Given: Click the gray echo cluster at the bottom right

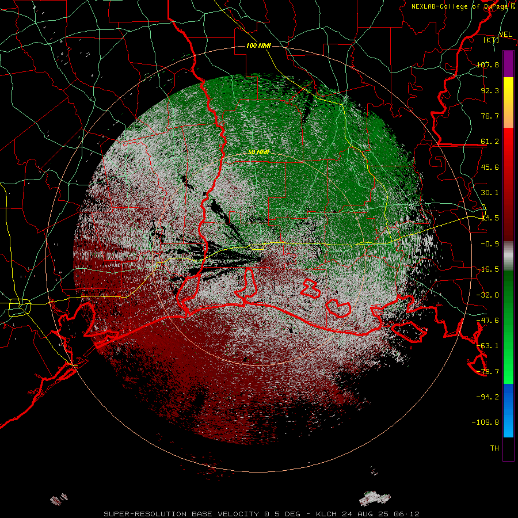Looking at the screenshot, I should click(x=375, y=498).
